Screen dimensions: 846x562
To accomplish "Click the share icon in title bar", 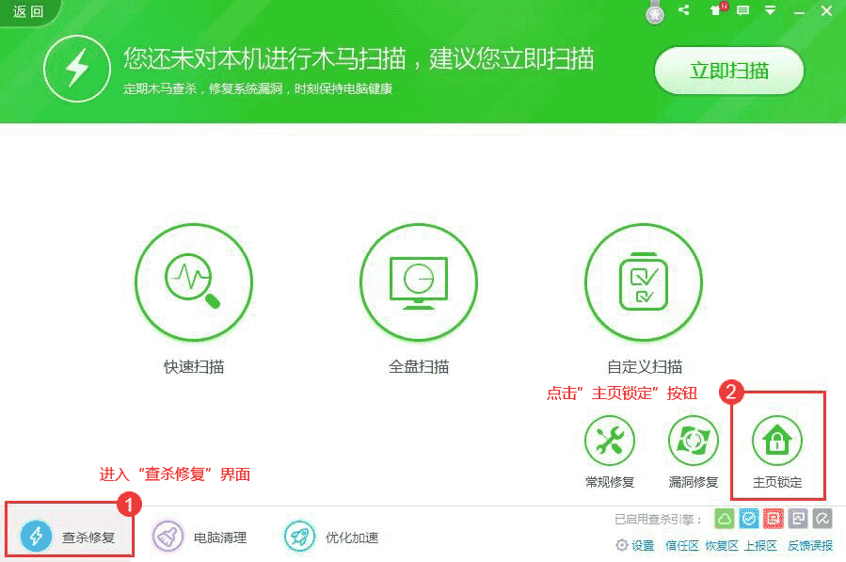I will (x=684, y=10).
